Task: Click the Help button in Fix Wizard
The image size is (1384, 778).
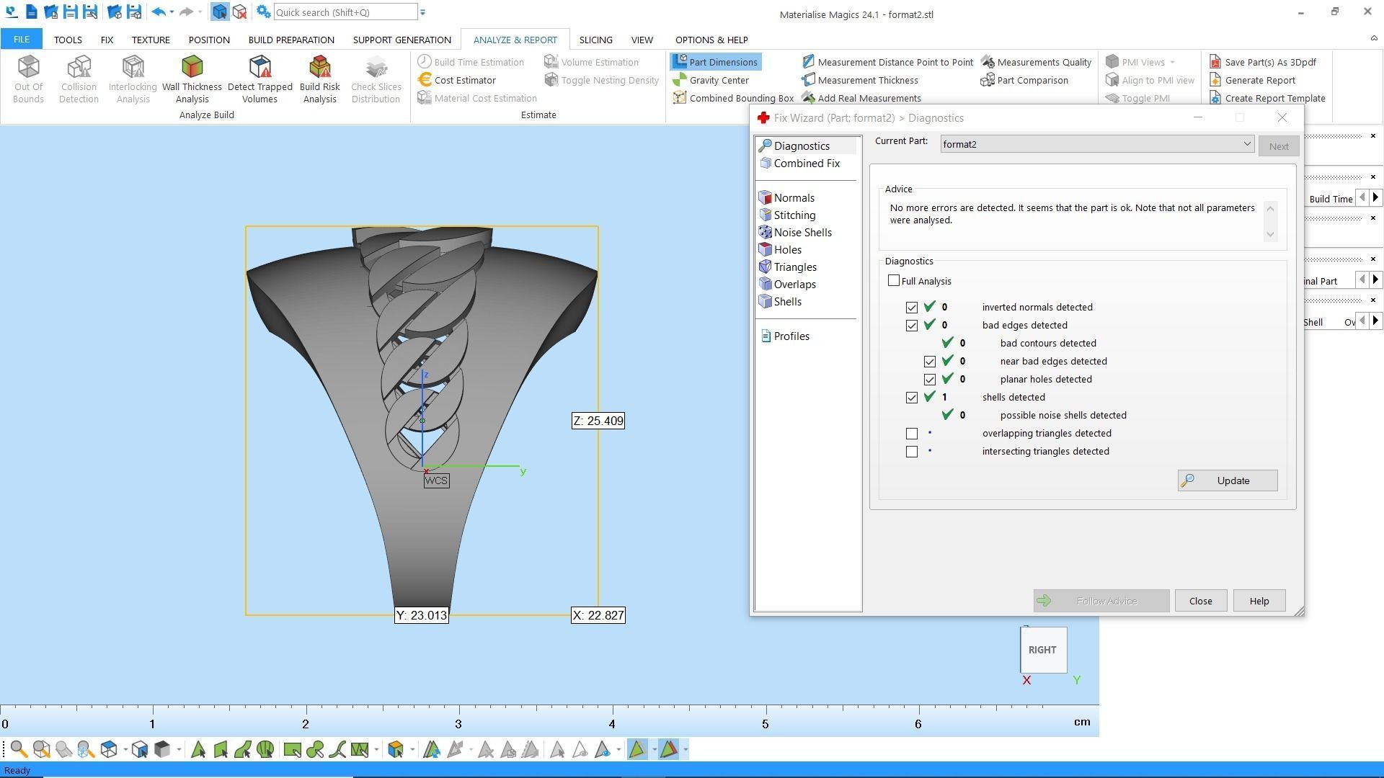Action: [1259, 601]
